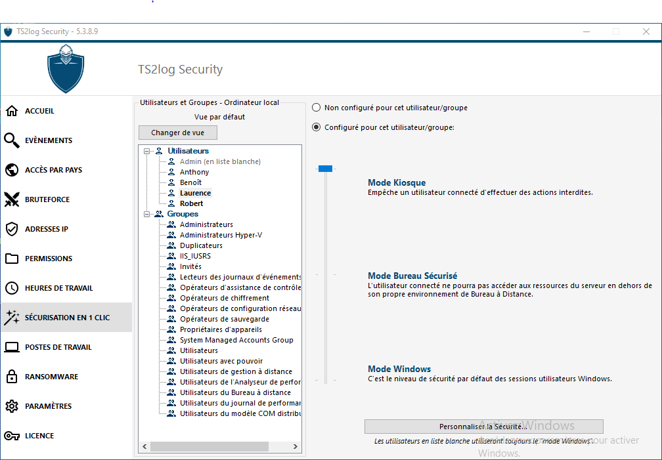
Task: Open the Accueil section
Action: pos(66,111)
